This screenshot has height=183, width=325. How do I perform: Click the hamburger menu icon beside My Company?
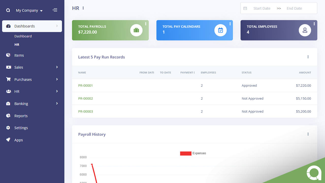click(55, 10)
